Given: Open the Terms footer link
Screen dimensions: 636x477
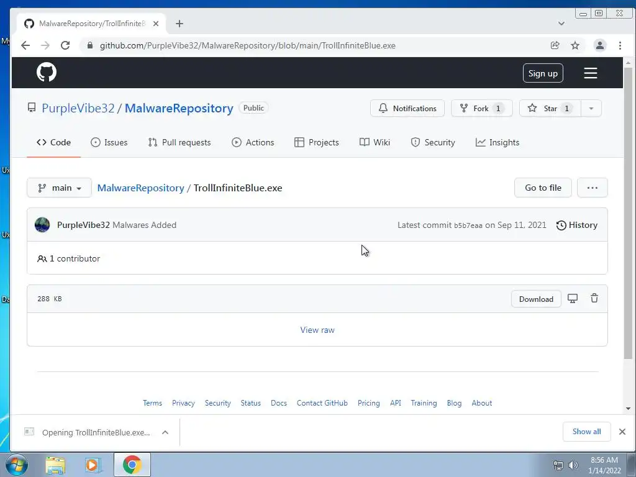Looking at the screenshot, I should tap(152, 402).
